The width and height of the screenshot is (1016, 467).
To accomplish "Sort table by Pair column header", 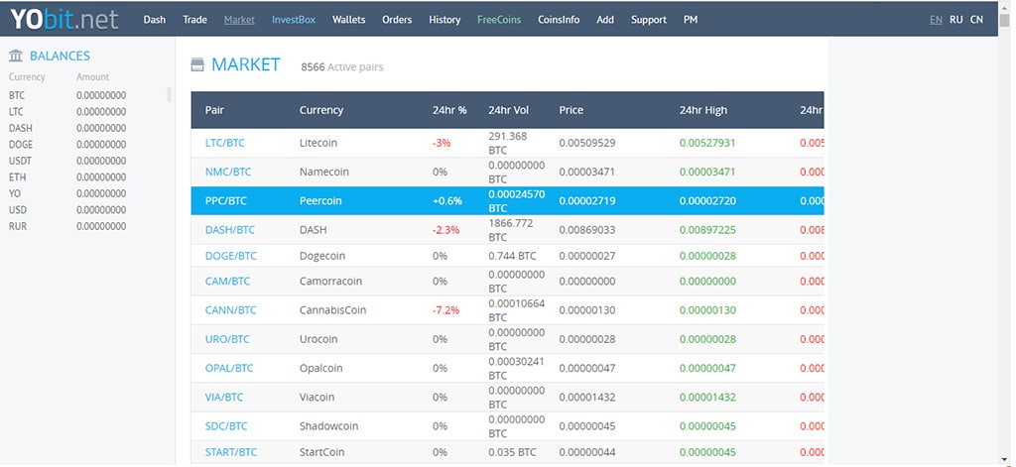I will (214, 110).
